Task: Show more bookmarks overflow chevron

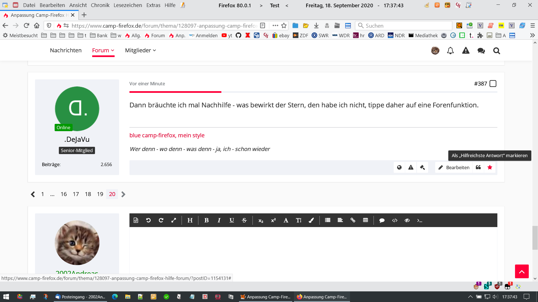Action: click(x=532, y=36)
